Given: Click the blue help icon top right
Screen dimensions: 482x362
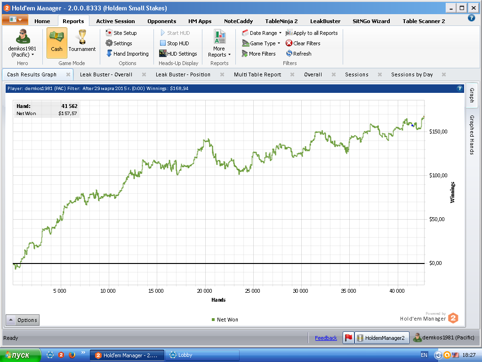Looking at the screenshot, I should (x=471, y=18).
